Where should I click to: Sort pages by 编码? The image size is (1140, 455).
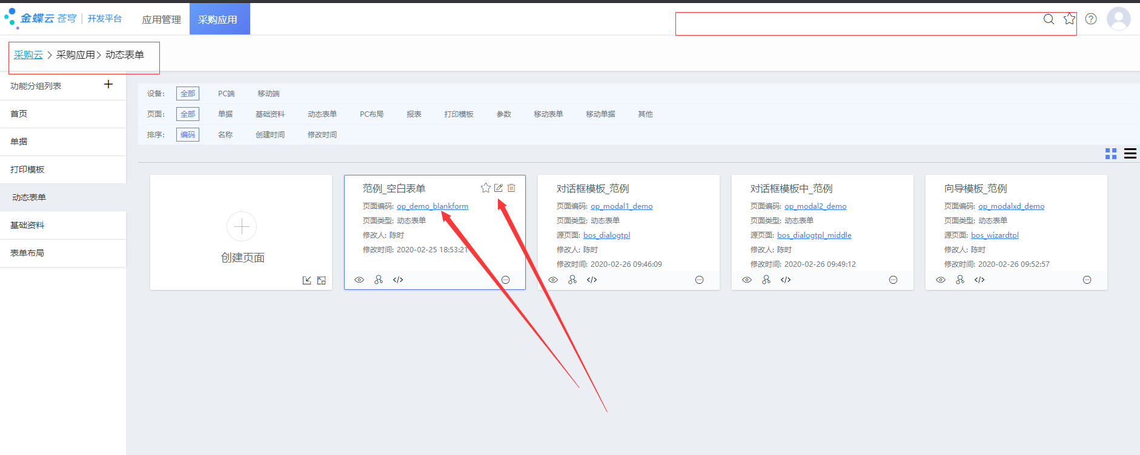point(188,135)
